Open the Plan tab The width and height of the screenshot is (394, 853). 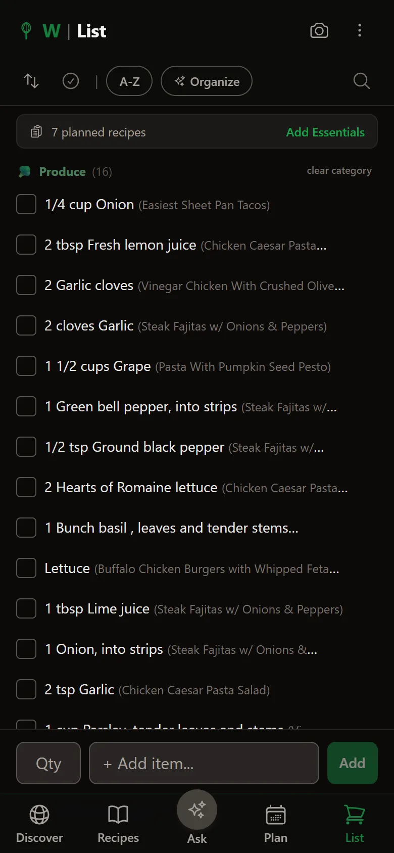click(276, 822)
